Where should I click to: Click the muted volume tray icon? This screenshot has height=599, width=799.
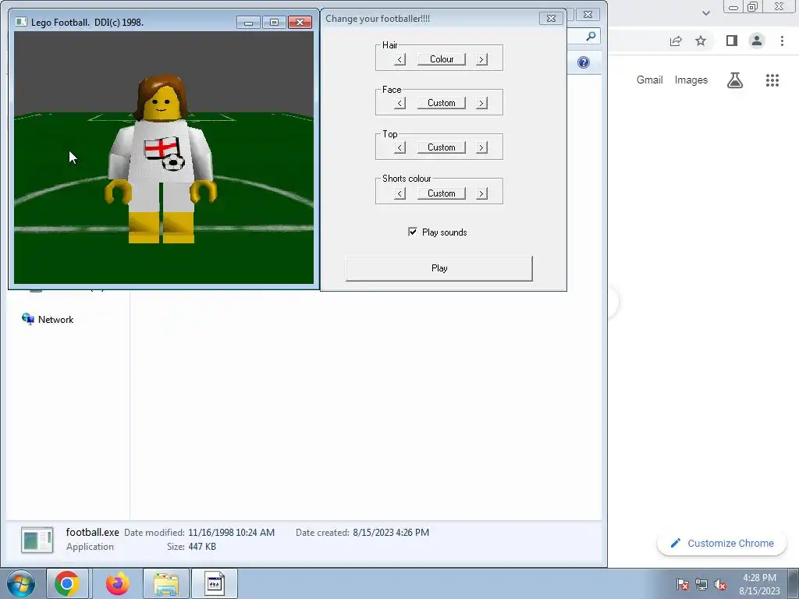coord(720,584)
